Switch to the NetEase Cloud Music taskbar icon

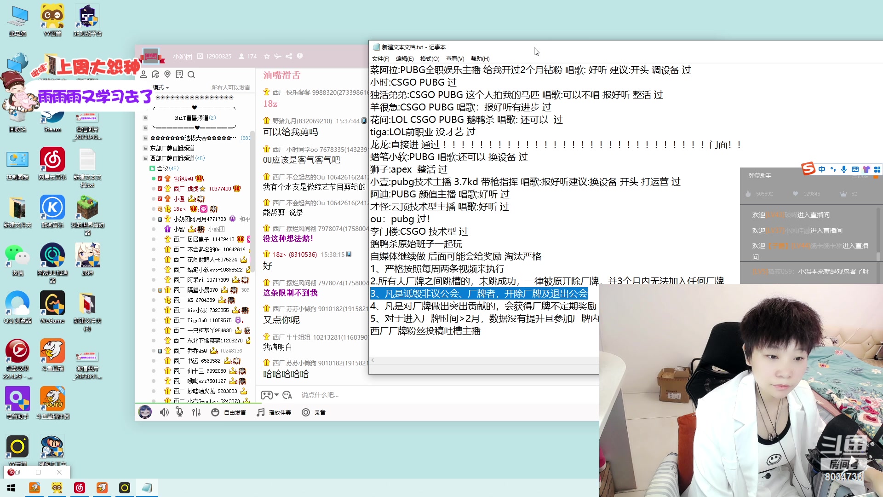click(80, 488)
